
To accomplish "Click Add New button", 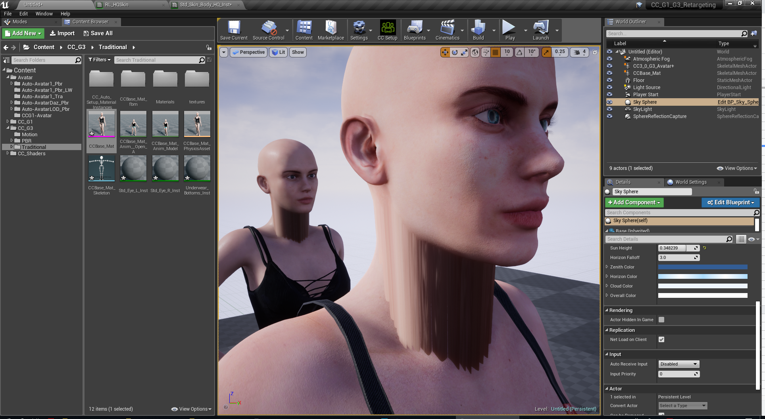I will [x=23, y=33].
